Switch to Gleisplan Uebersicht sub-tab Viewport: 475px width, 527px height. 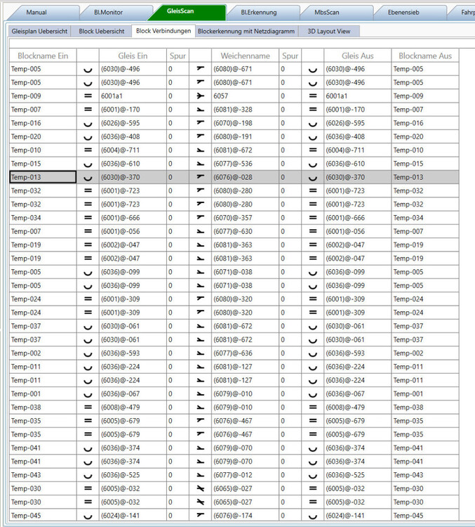39,31
